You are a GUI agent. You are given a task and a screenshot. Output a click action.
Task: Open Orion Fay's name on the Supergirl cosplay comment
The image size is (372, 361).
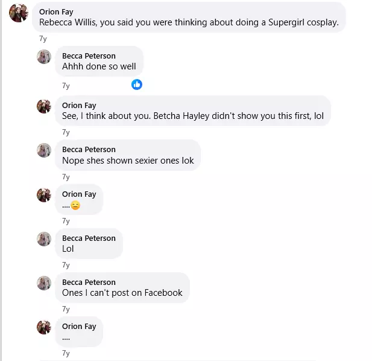click(x=56, y=11)
